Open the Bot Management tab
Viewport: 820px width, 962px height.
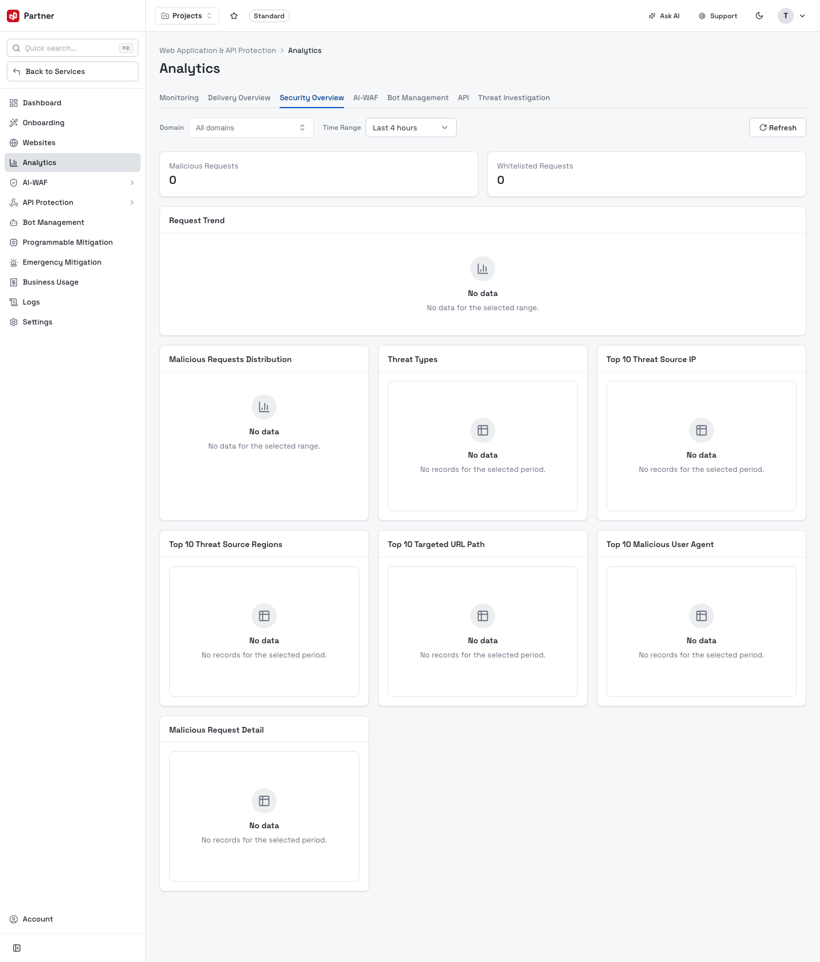click(x=418, y=98)
